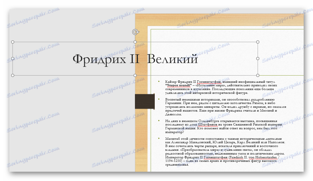
Task: Click the paragraph starting "Воспетый немецкими историками"
Action: click(226, 107)
